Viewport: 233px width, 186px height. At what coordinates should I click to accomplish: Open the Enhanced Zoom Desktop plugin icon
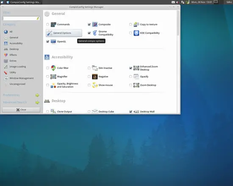coord(136,68)
